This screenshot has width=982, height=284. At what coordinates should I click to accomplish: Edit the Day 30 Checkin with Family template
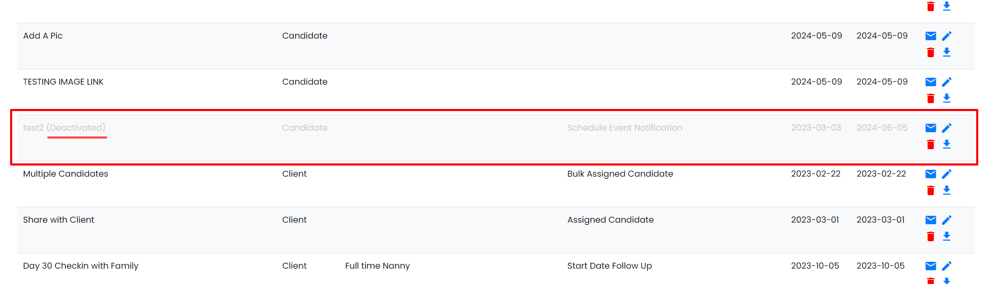point(946,266)
